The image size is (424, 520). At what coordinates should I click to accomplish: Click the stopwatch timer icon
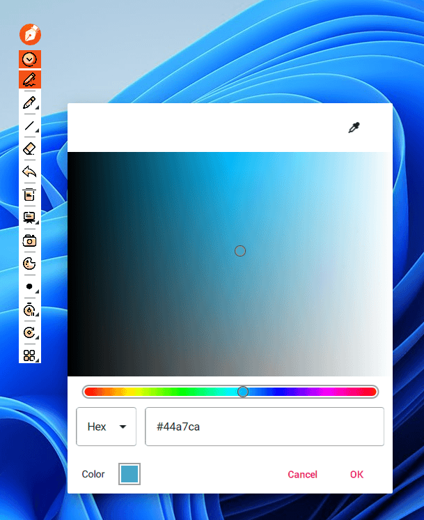pyautogui.click(x=29, y=309)
